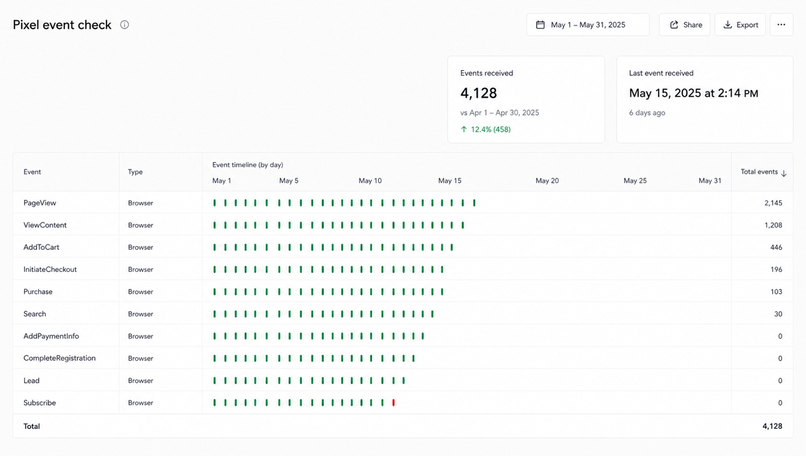
Task: Select the Purchase event row
Action: (402, 292)
